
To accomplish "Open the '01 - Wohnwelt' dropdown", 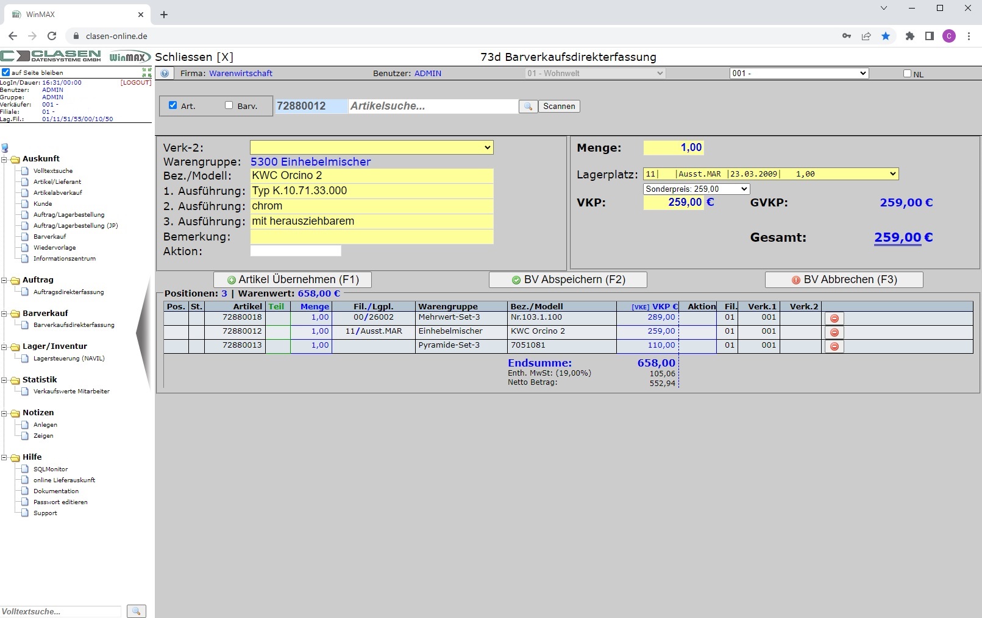I will point(595,73).
